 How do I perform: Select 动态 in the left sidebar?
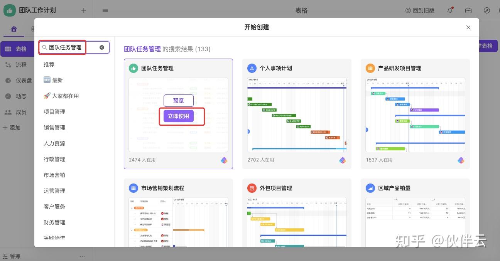[x=16, y=96]
